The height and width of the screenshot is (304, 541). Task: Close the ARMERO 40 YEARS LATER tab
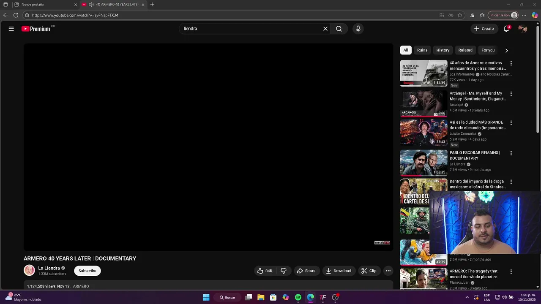(143, 4)
